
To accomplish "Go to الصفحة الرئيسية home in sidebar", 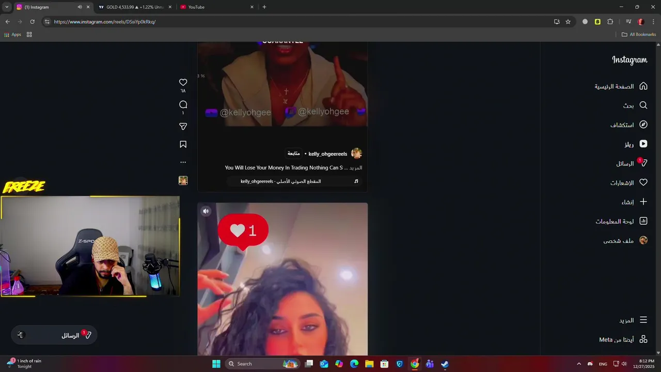I will point(621,86).
